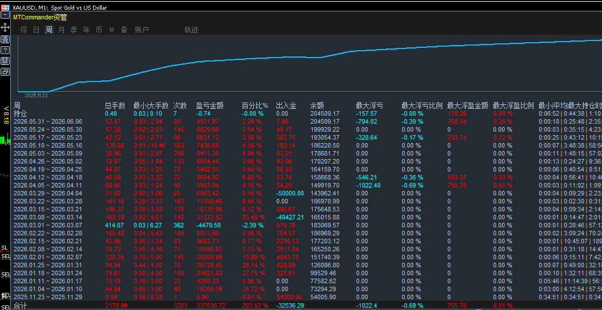
Task: Open the 账户 account tab
Action: 142,30
